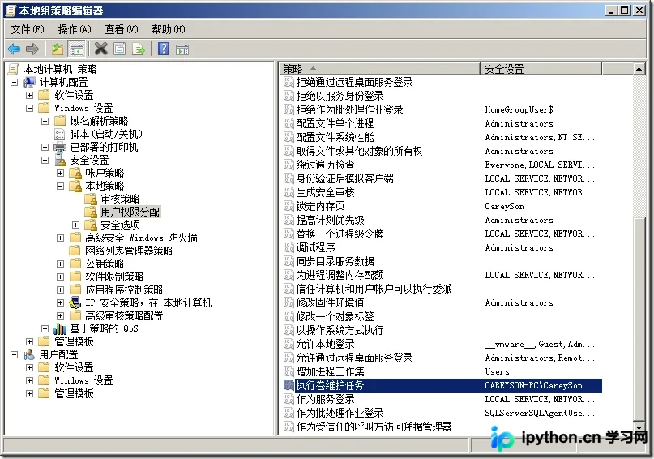Click the policy icon beside 调试程序
Image resolution: width=654 pixels, height=459 pixels.
coord(289,247)
